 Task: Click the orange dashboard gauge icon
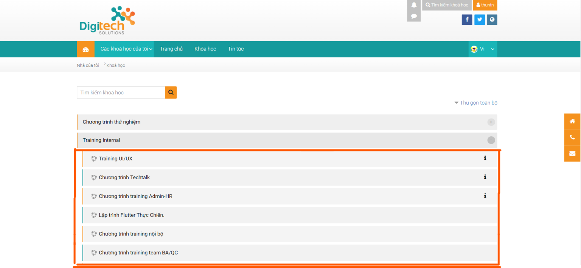pos(85,49)
